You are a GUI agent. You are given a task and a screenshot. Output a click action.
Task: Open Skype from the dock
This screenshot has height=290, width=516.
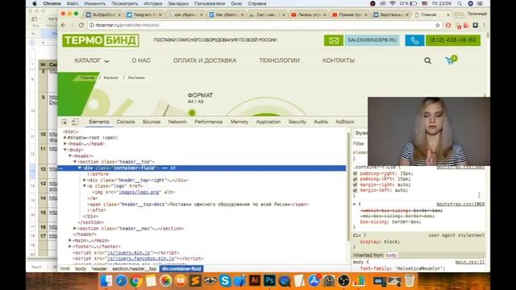coord(225,281)
